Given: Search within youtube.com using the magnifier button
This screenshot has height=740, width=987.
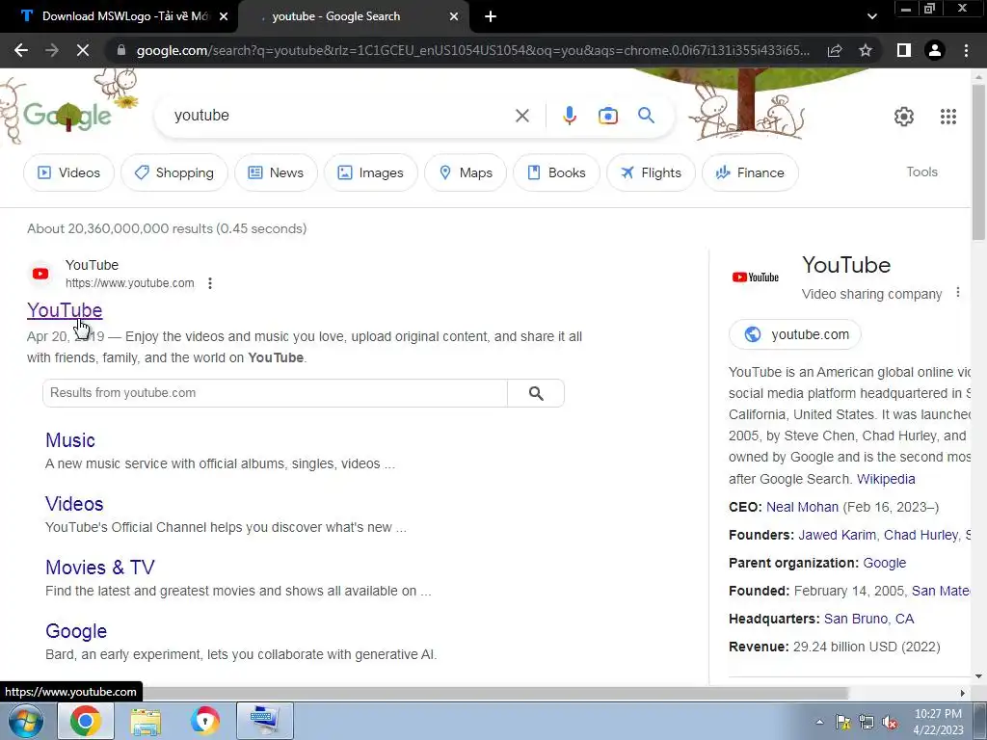Looking at the screenshot, I should click(536, 393).
